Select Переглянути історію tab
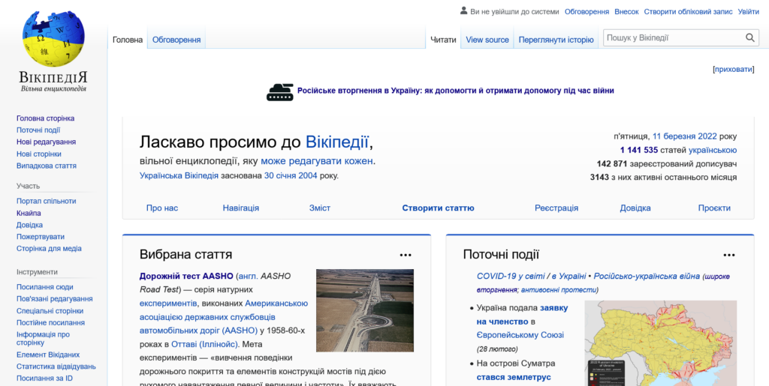 [x=556, y=40]
